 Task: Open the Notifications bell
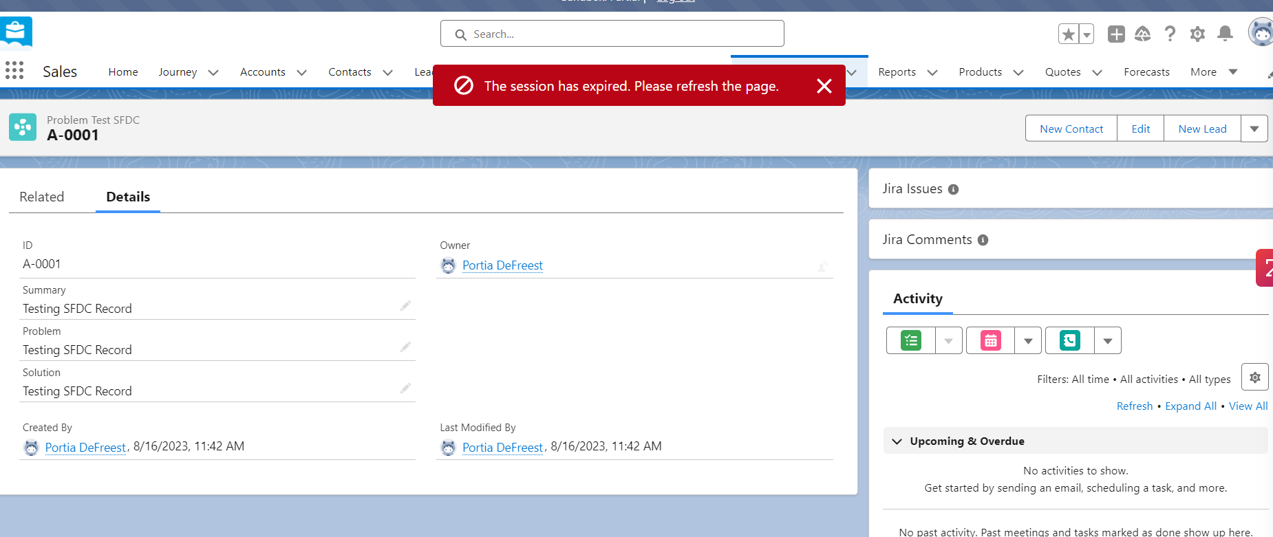(1225, 34)
